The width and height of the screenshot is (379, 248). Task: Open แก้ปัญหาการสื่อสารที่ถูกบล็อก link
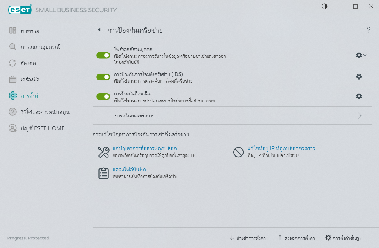pos(145,148)
